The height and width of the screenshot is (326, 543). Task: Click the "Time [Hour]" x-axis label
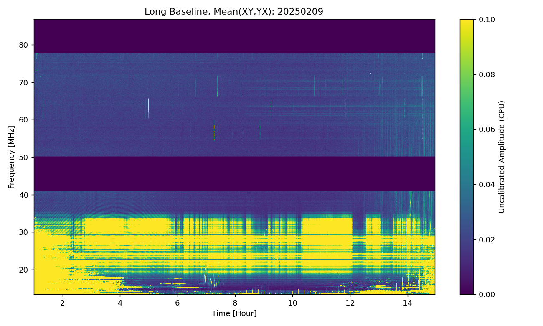(234, 313)
